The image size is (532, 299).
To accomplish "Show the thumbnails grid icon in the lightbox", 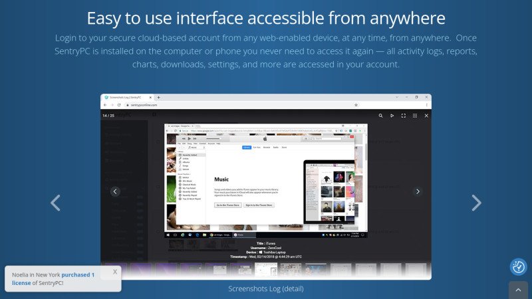I will pyautogui.click(x=414, y=116).
